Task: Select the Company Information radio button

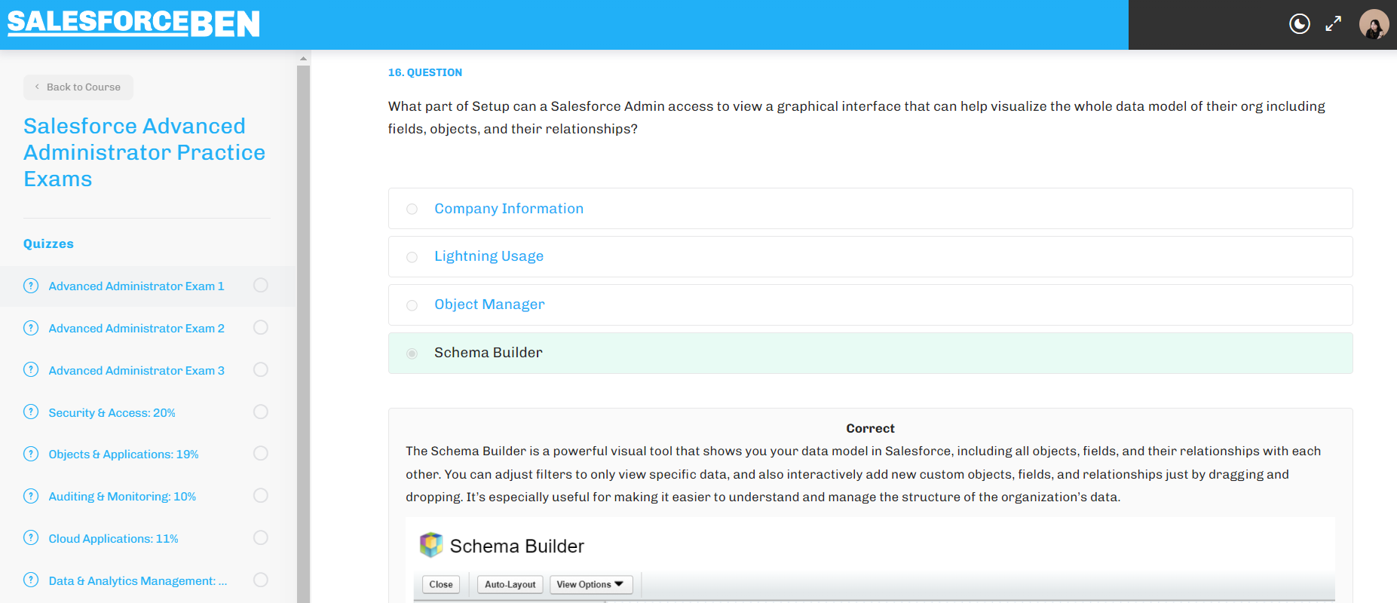Action: 412,210
